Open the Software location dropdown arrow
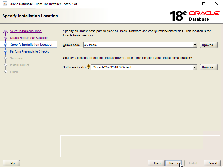This screenshot has width=223, height=167. coord(195,67)
